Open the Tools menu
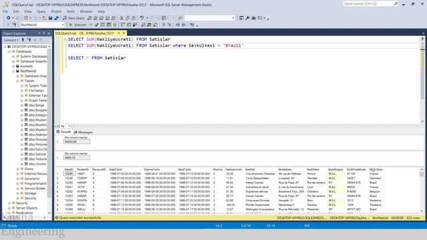 (x=71, y=11)
